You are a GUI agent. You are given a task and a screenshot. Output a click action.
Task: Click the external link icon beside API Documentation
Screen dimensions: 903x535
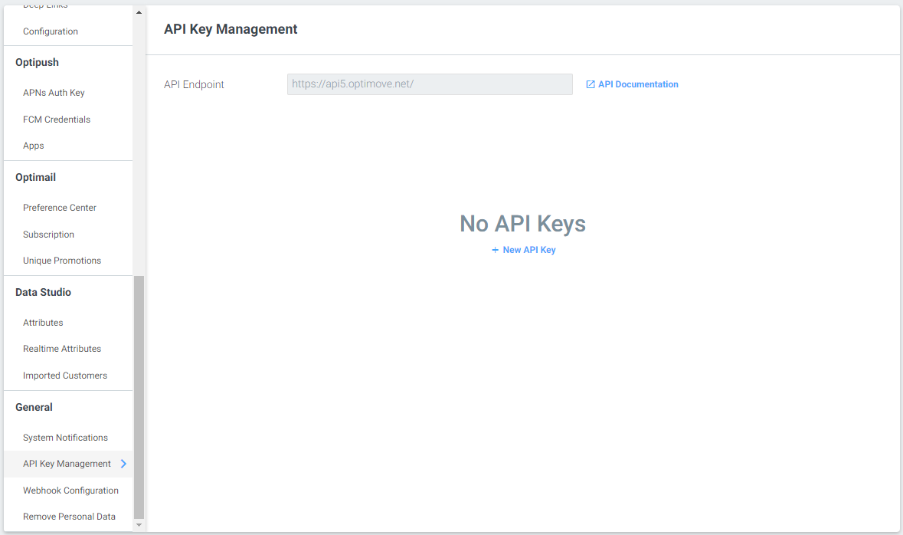coord(591,84)
